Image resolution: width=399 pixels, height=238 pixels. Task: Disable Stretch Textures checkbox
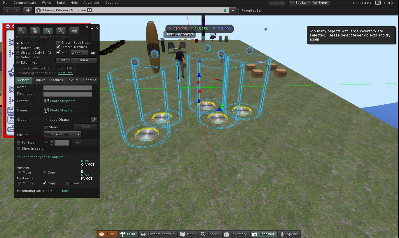click(58, 47)
